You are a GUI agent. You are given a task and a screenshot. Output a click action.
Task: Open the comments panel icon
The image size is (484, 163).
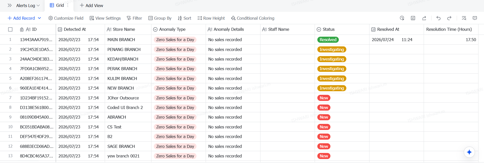point(475,18)
